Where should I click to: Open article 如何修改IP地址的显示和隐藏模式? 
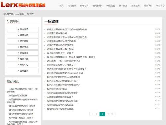click(x=63, y=77)
